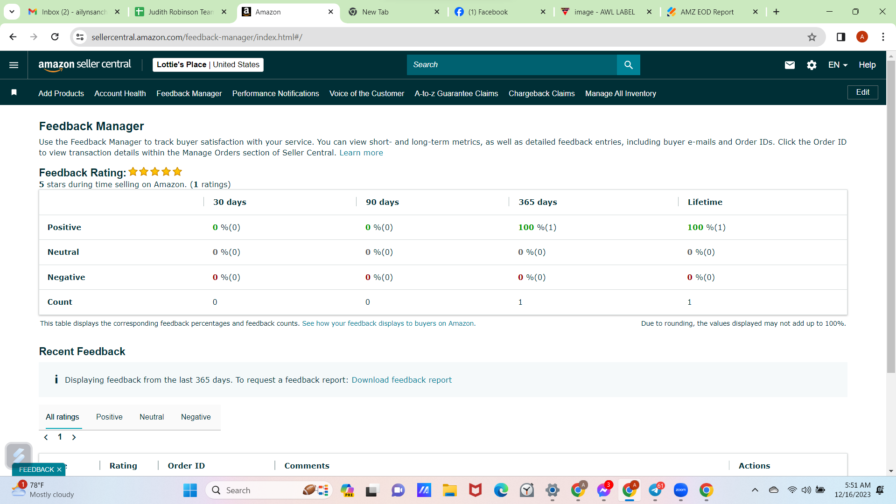
Task: Open Messenger from the taskbar
Action: 604,490
